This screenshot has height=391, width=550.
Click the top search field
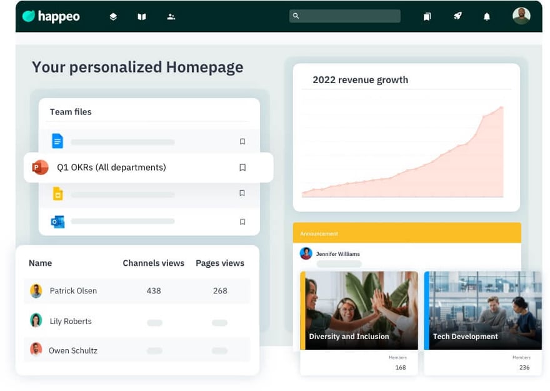(345, 16)
